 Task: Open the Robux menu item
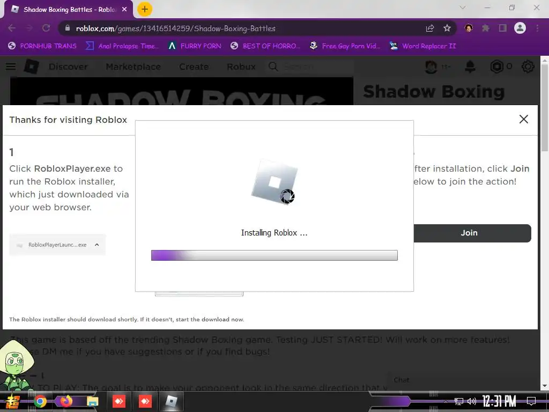tap(241, 67)
